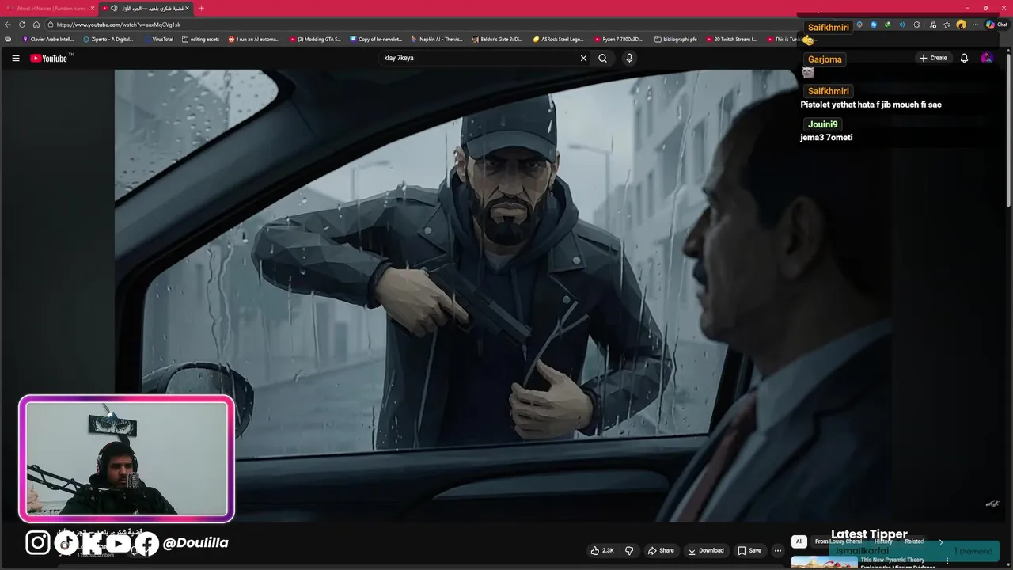Open 'I run an AI automa...' bookmark
Viewport: 1013px width, 570px height.
click(x=254, y=39)
